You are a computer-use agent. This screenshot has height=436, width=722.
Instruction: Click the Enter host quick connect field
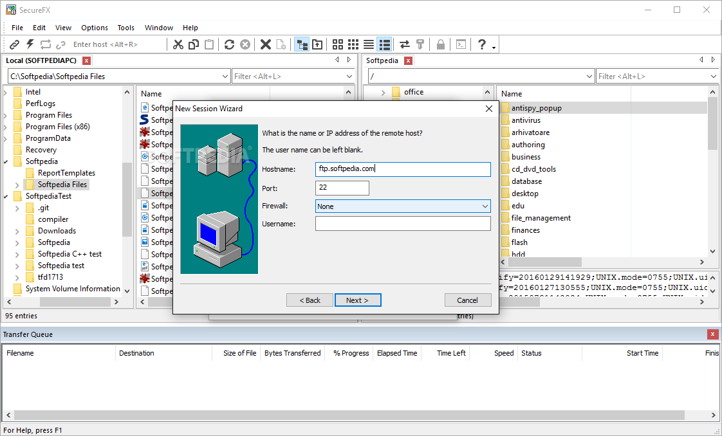(117, 44)
